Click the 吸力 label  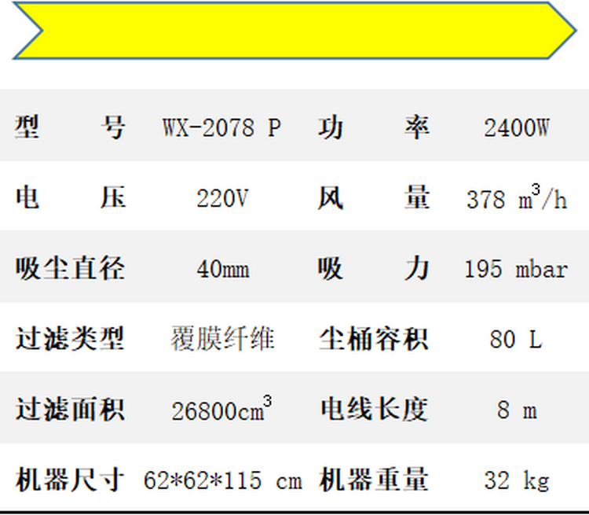coord(374,268)
